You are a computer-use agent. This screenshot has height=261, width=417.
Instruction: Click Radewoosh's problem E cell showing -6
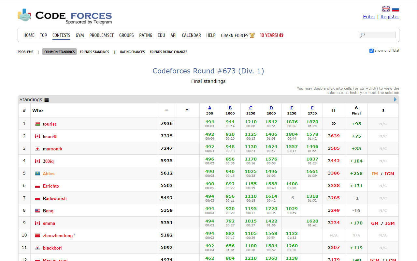pyautogui.click(x=292, y=198)
